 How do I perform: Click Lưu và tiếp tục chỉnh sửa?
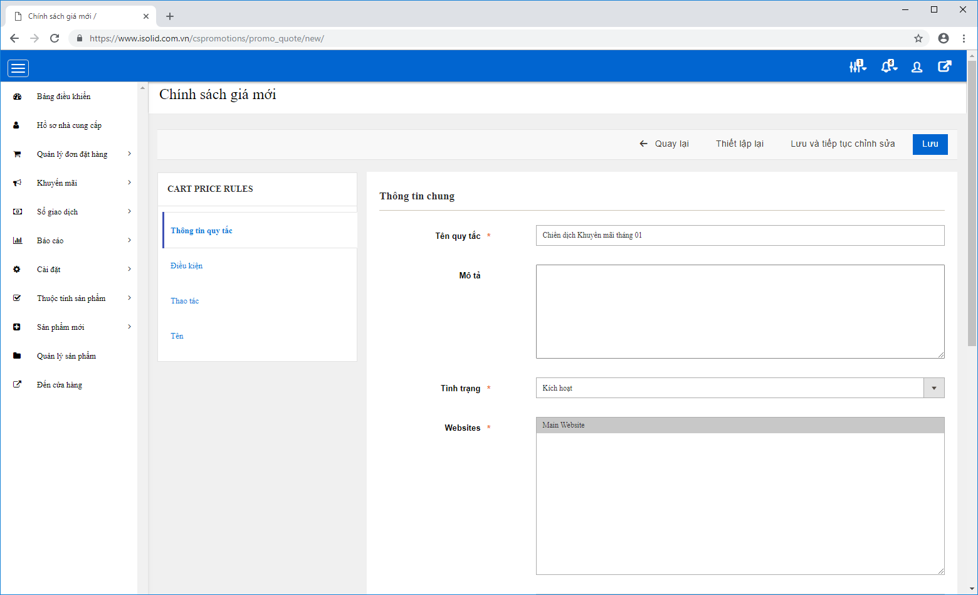pyautogui.click(x=843, y=144)
